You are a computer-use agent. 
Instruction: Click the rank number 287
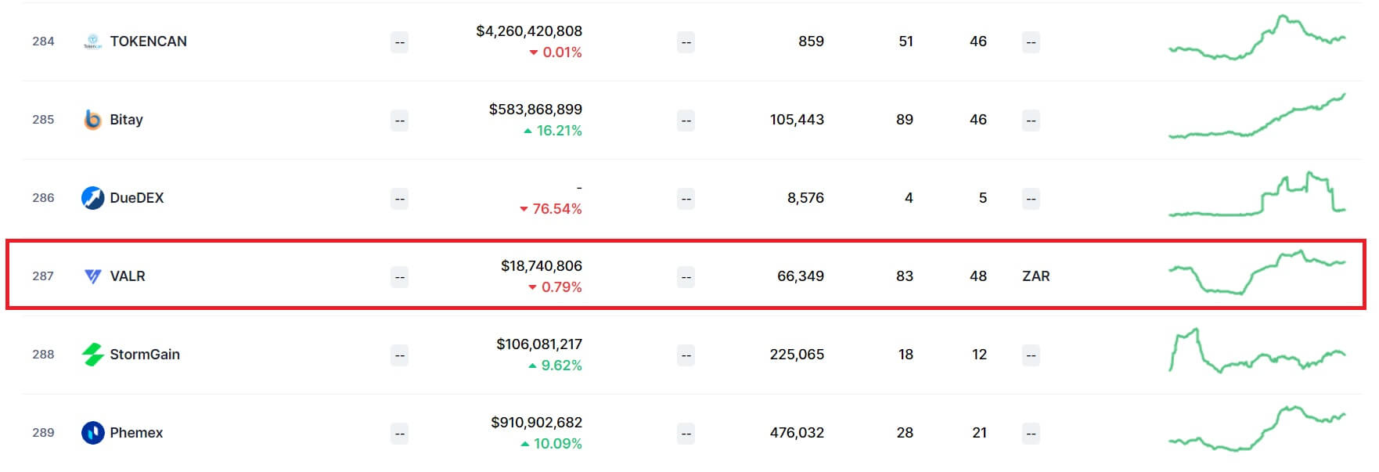point(43,276)
